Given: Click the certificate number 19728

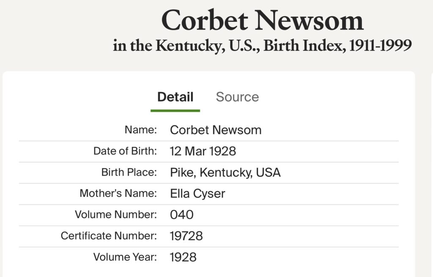Looking at the screenshot, I should [x=186, y=236].
